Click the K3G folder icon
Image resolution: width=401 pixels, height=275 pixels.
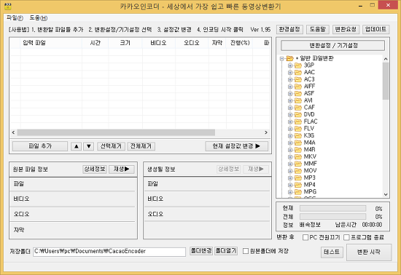click(298, 135)
